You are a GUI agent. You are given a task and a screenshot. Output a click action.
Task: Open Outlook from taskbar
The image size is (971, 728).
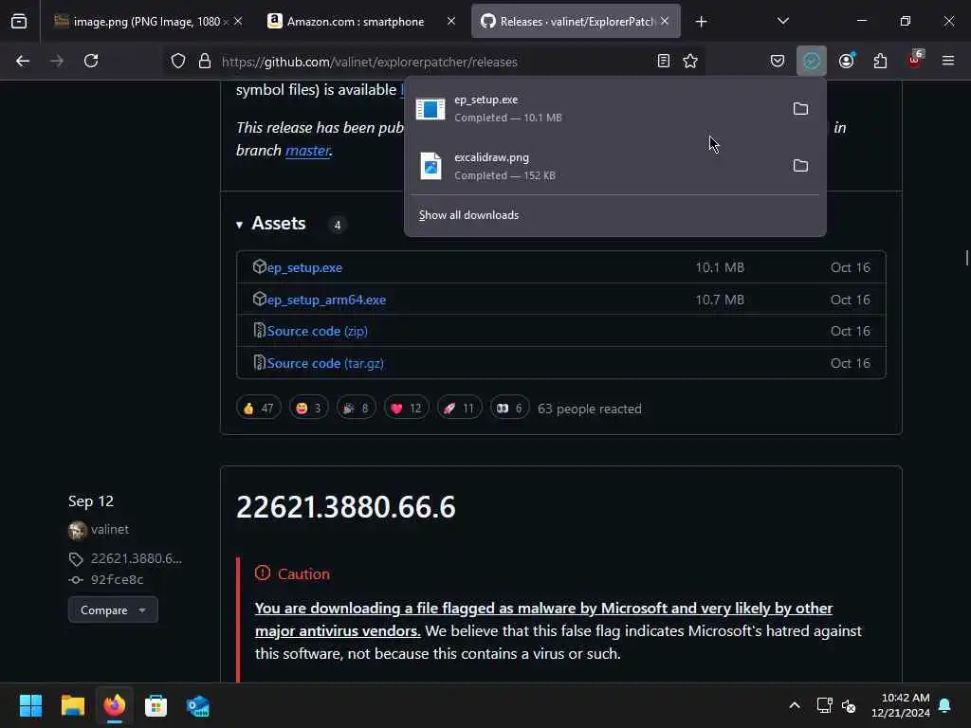(x=198, y=705)
